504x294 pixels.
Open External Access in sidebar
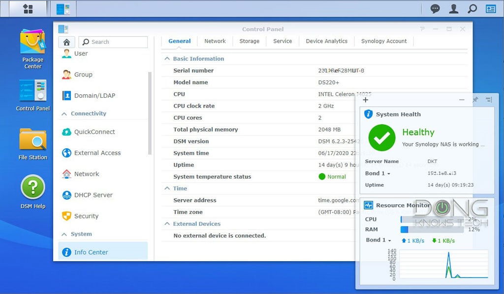pyautogui.click(x=97, y=153)
